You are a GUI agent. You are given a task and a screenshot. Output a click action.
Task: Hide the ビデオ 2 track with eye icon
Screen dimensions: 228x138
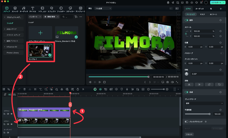click(11, 114)
